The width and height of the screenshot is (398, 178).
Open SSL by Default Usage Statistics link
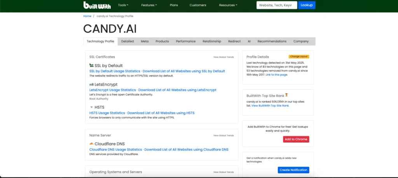115,71
